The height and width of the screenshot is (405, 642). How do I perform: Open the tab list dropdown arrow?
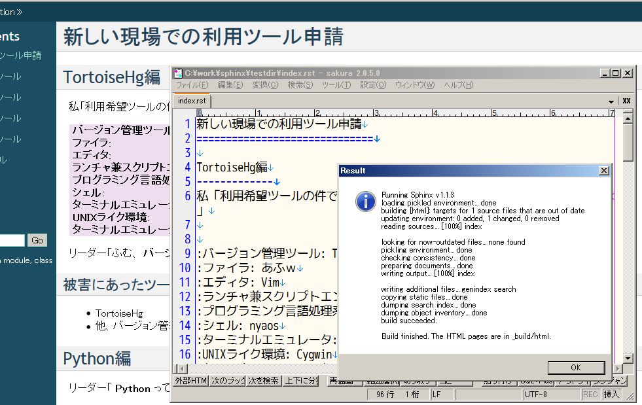[611, 101]
